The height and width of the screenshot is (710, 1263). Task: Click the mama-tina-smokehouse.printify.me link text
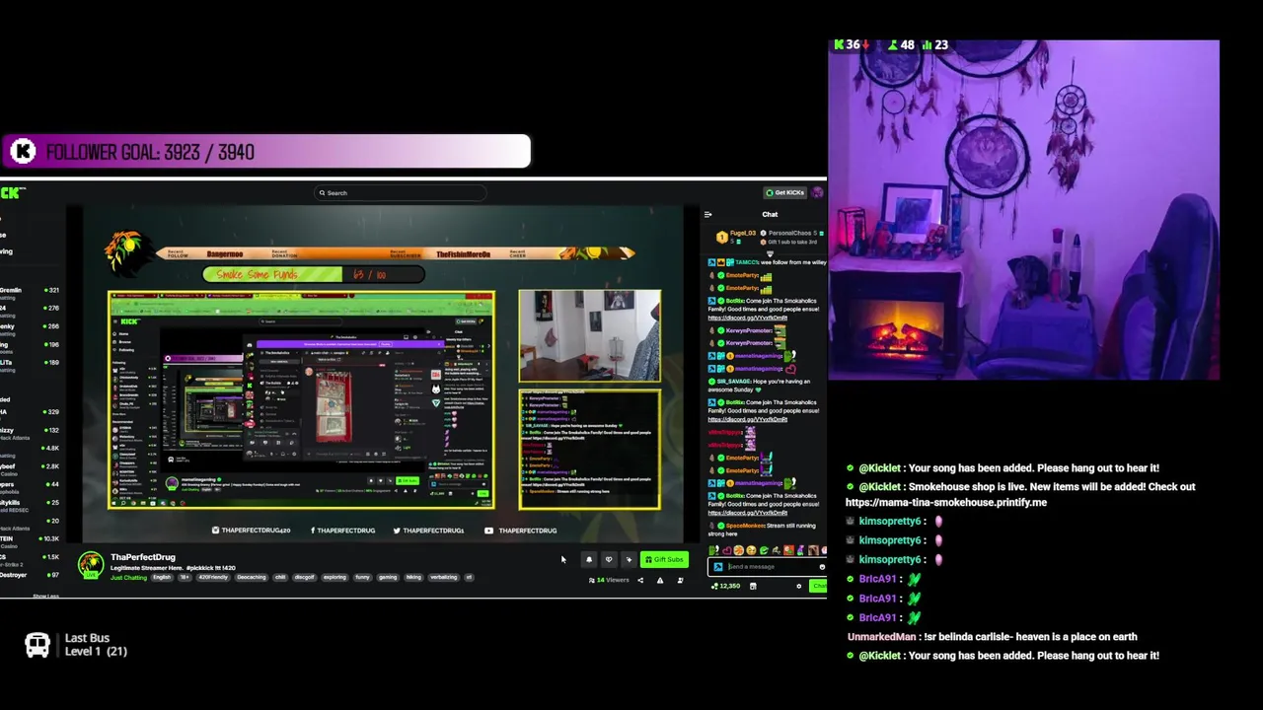click(x=945, y=502)
